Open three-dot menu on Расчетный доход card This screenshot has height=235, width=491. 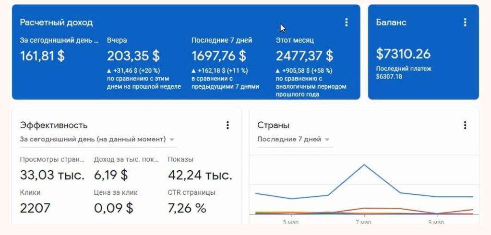[x=346, y=23]
